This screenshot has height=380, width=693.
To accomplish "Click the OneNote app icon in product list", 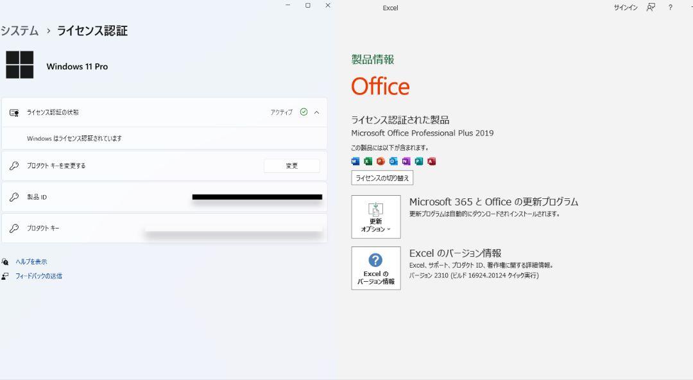I will pyautogui.click(x=406, y=161).
